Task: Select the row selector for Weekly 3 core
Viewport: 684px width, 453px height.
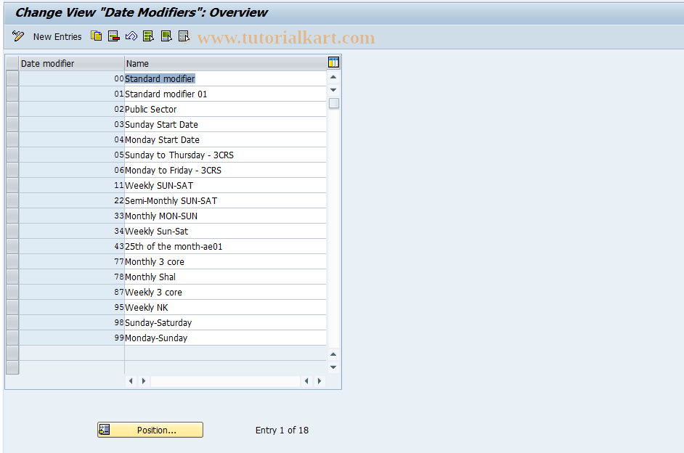Action: [x=12, y=292]
